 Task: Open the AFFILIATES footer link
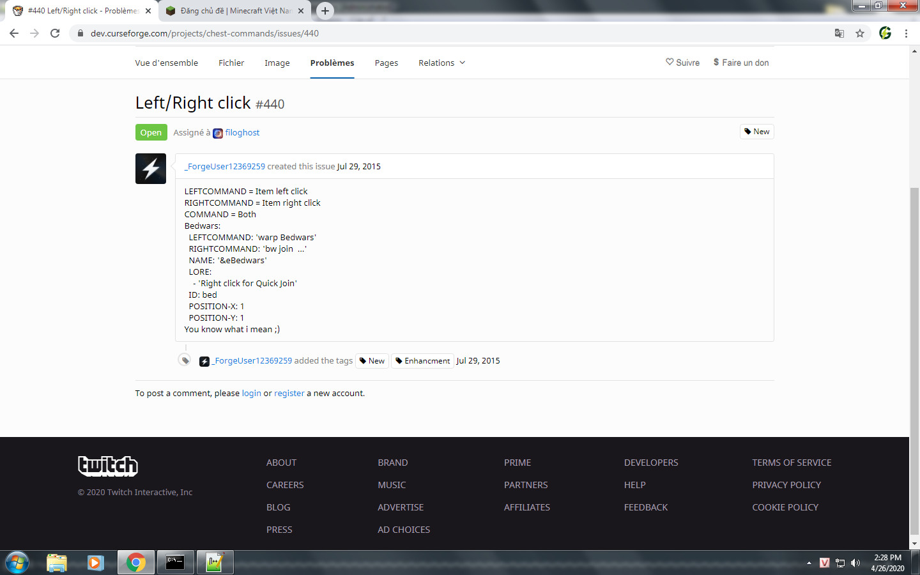pyautogui.click(x=527, y=507)
